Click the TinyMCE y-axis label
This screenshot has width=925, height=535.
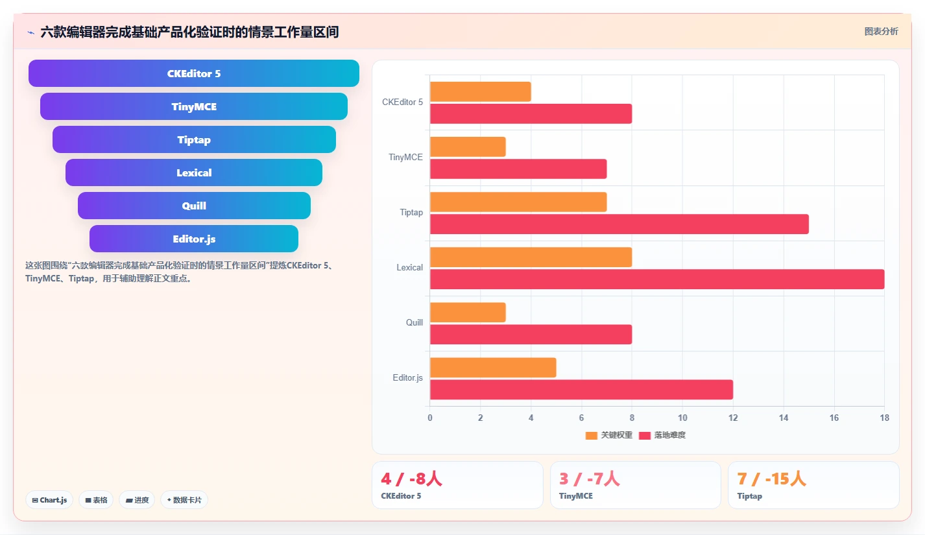click(x=405, y=158)
